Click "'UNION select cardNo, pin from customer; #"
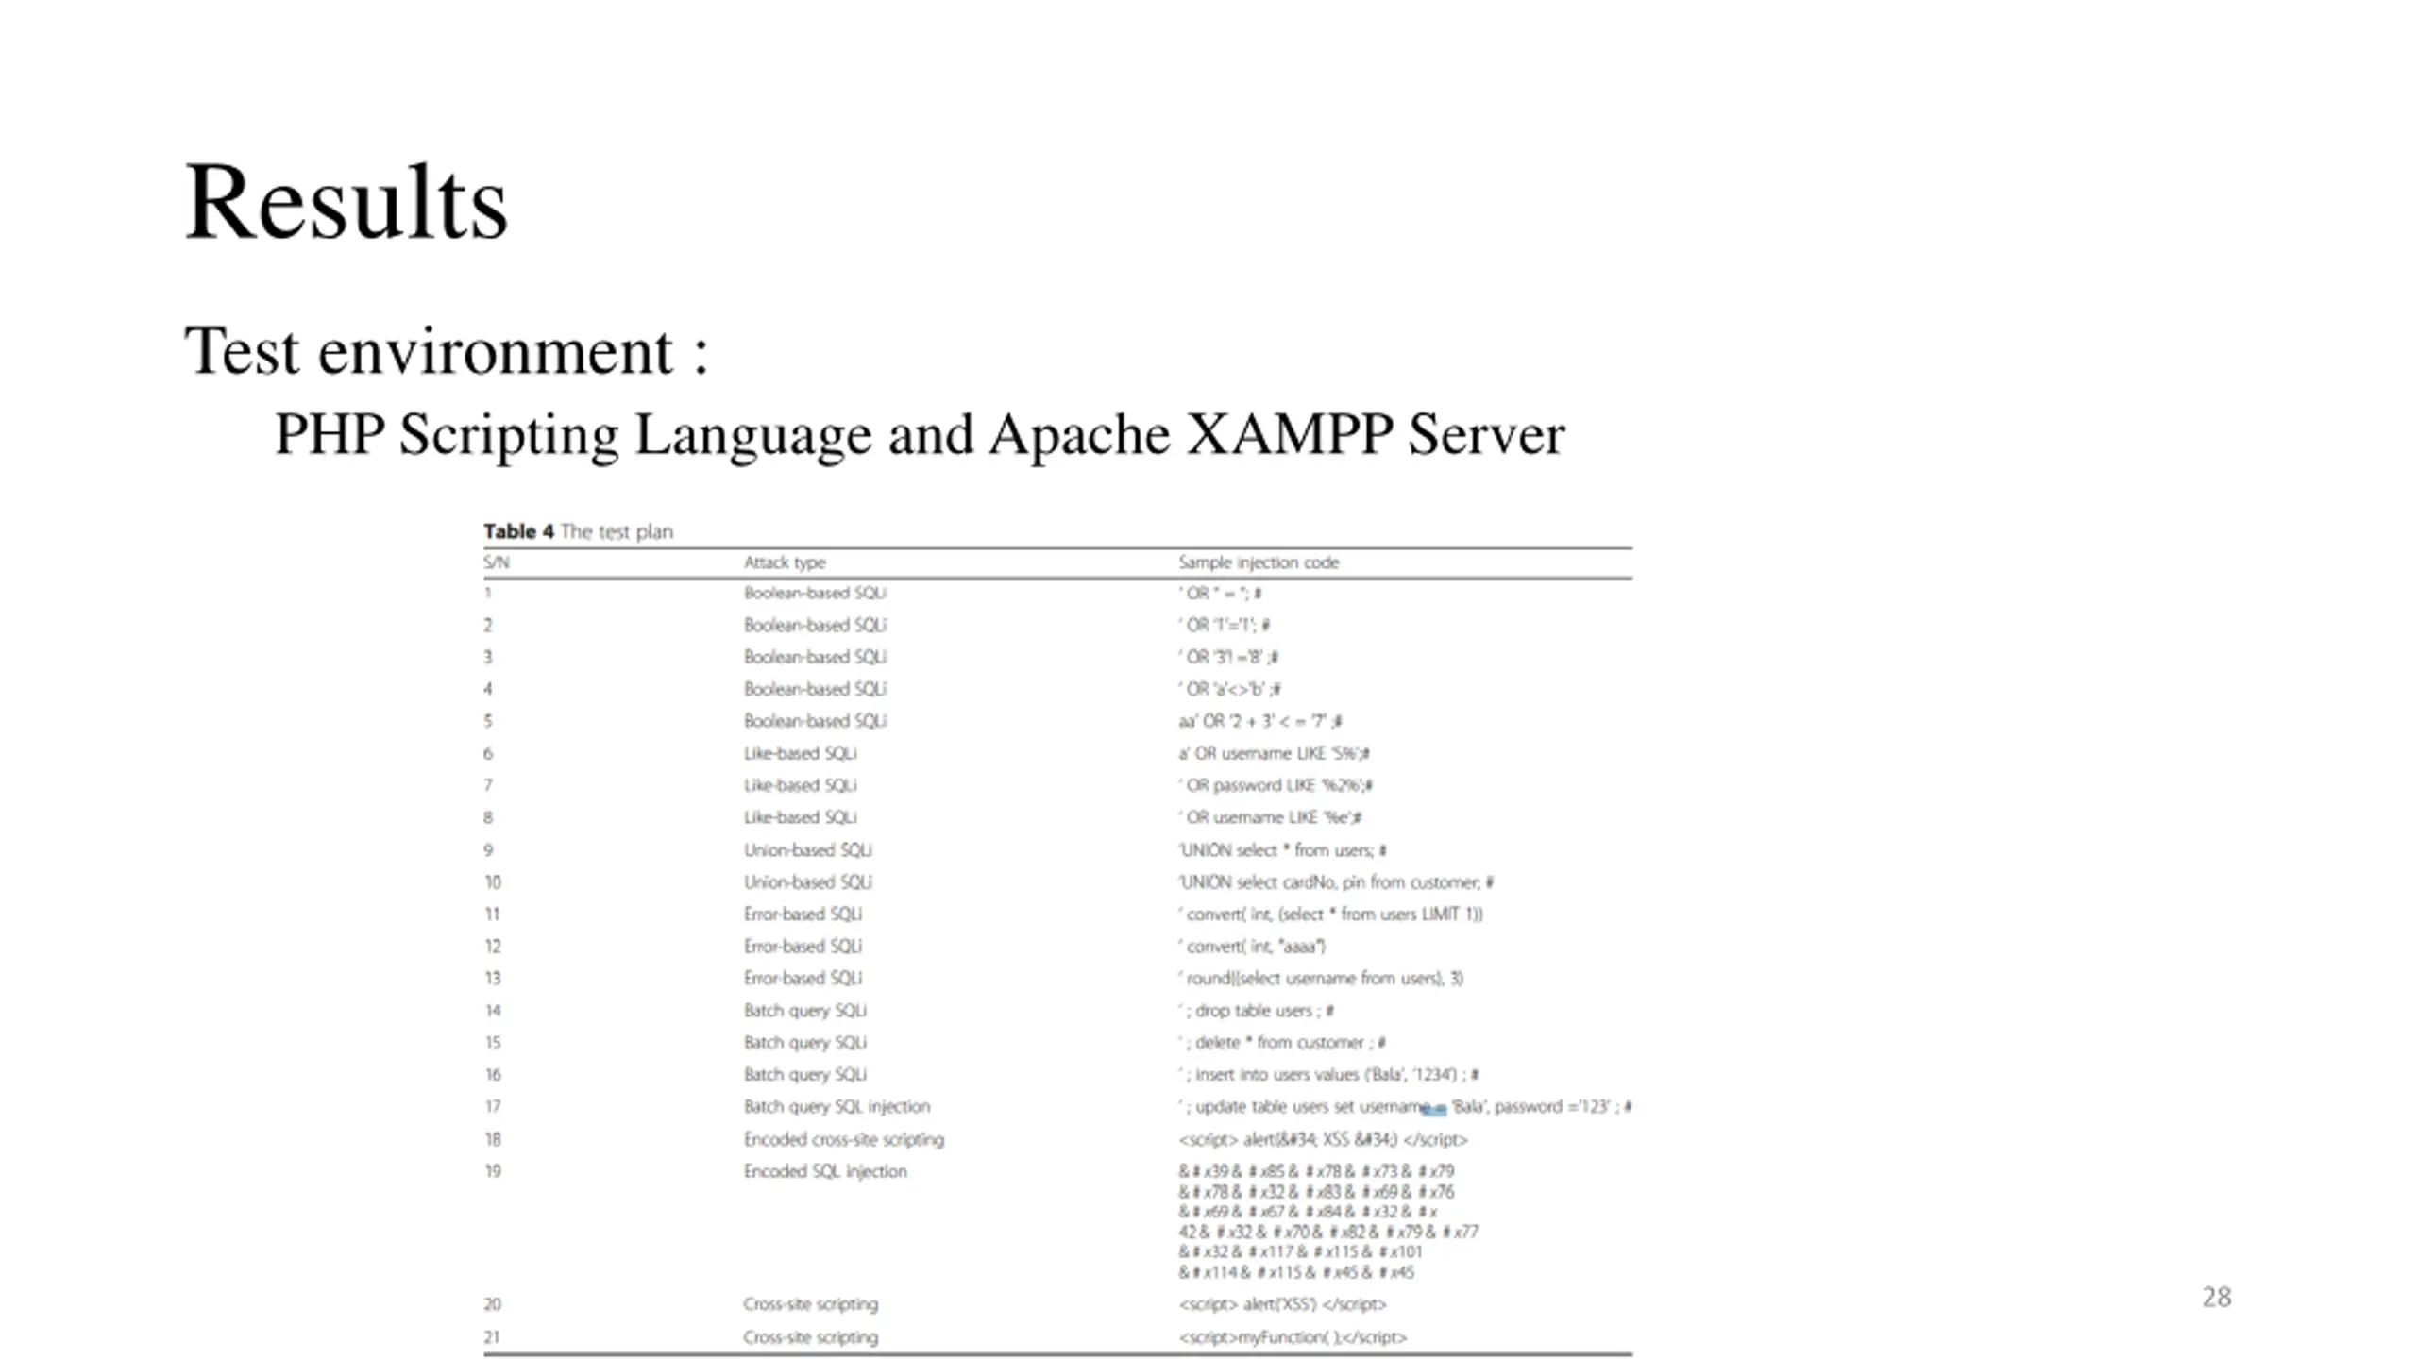This screenshot has width=2417, height=1359. coord(1335,882)
